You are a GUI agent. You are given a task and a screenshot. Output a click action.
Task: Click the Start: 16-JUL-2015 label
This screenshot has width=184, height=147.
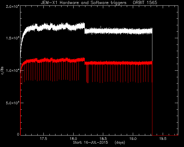coord(91,142)
